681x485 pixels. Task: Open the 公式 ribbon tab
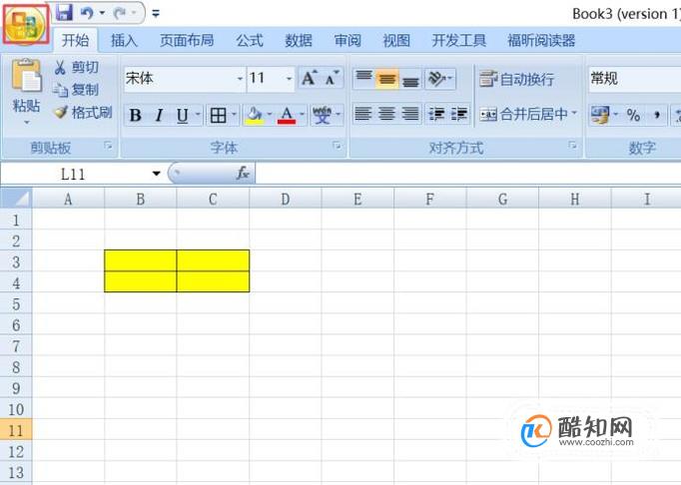[250, 40]
